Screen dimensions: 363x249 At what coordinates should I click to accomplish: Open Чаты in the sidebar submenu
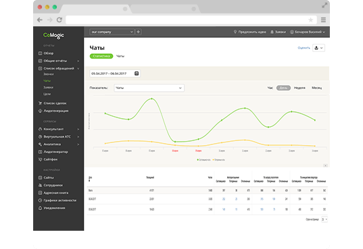47,81
